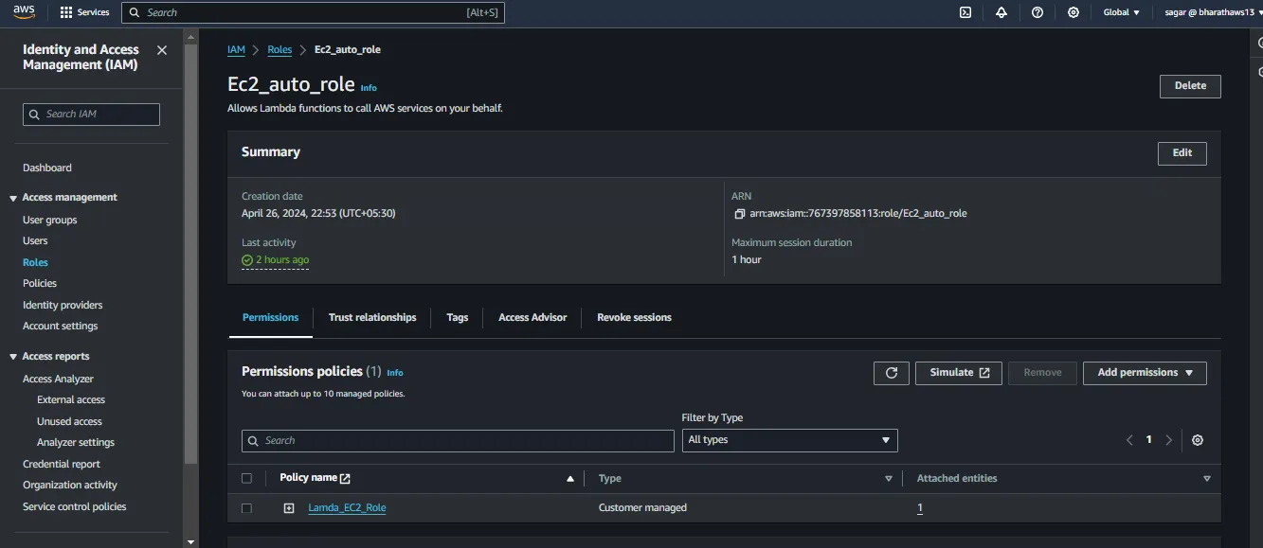
Task: Switch to the Access Advisor tab
Action: click(x=532, y=318)
